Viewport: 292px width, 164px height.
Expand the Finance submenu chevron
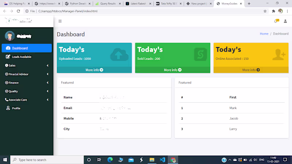(x=48, y=83)
